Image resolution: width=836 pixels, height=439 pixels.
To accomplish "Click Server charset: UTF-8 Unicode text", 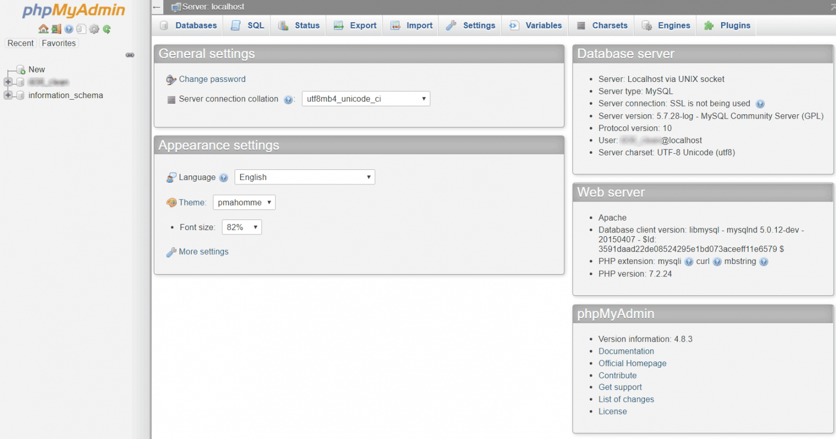I will tap(667, 153).
